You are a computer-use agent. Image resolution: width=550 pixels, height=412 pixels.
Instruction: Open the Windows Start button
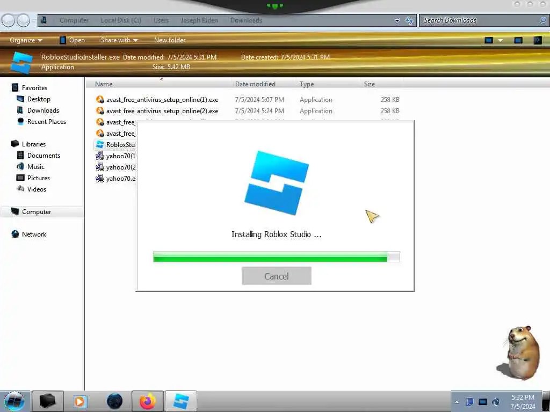click(14, 401)
